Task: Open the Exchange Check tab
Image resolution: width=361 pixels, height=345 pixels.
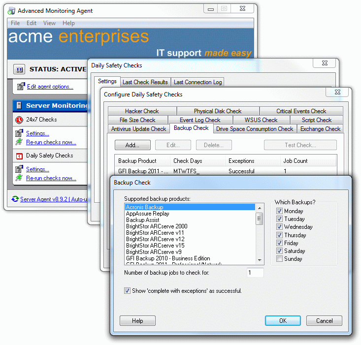Action: pos(320,129)
